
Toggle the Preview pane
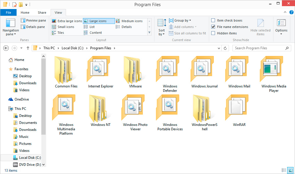point(33,20)
